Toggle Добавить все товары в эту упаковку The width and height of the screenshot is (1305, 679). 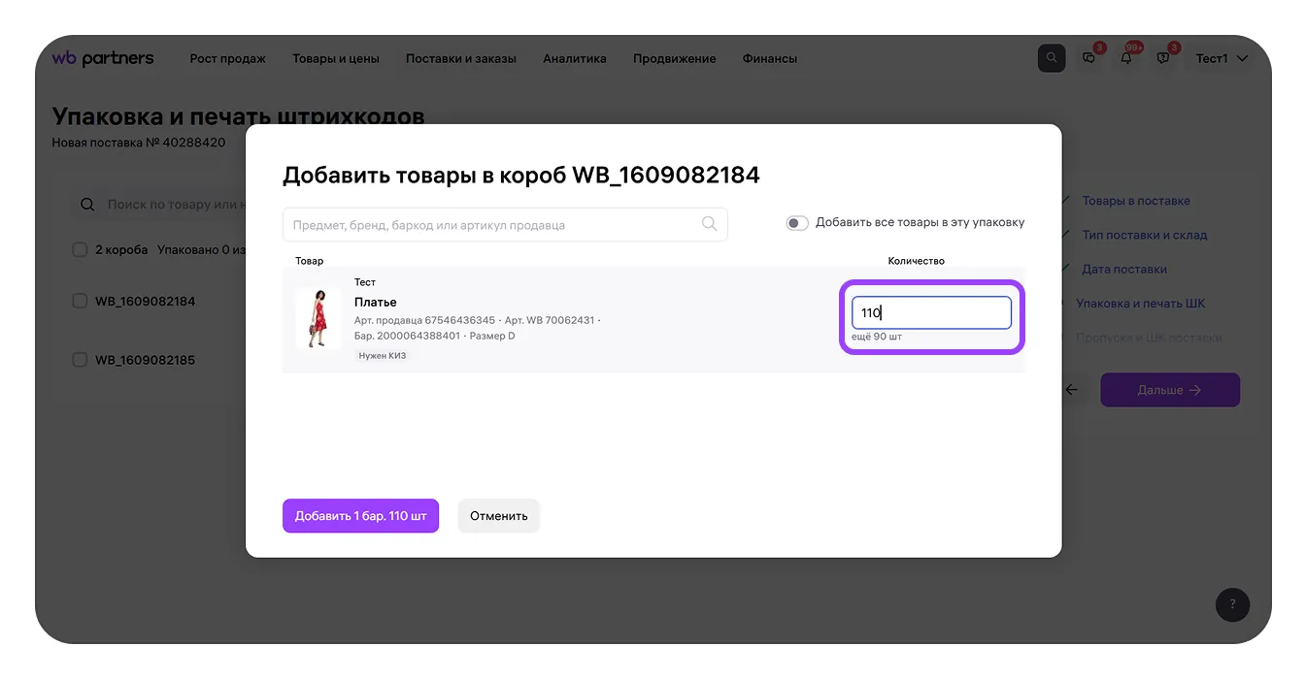(x=797, y=223)
